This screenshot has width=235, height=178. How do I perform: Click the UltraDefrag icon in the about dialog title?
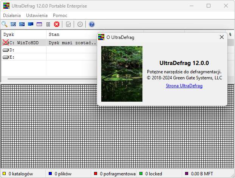(x=101, y=37)
